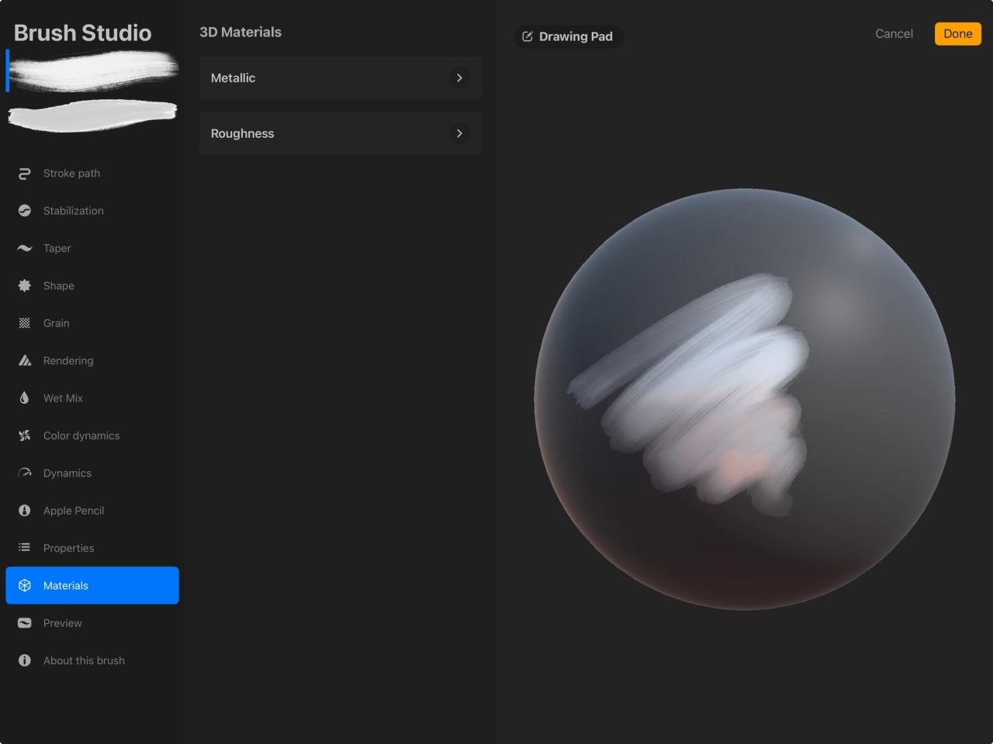
Task: Select the Taper label
Action: tap(57, 248)
